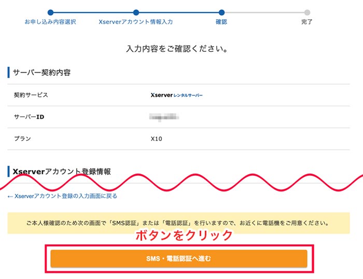Click the first progress dot above お申し込み内容選択
Screen dimensions: 363x279
click(x=50, y=12)
